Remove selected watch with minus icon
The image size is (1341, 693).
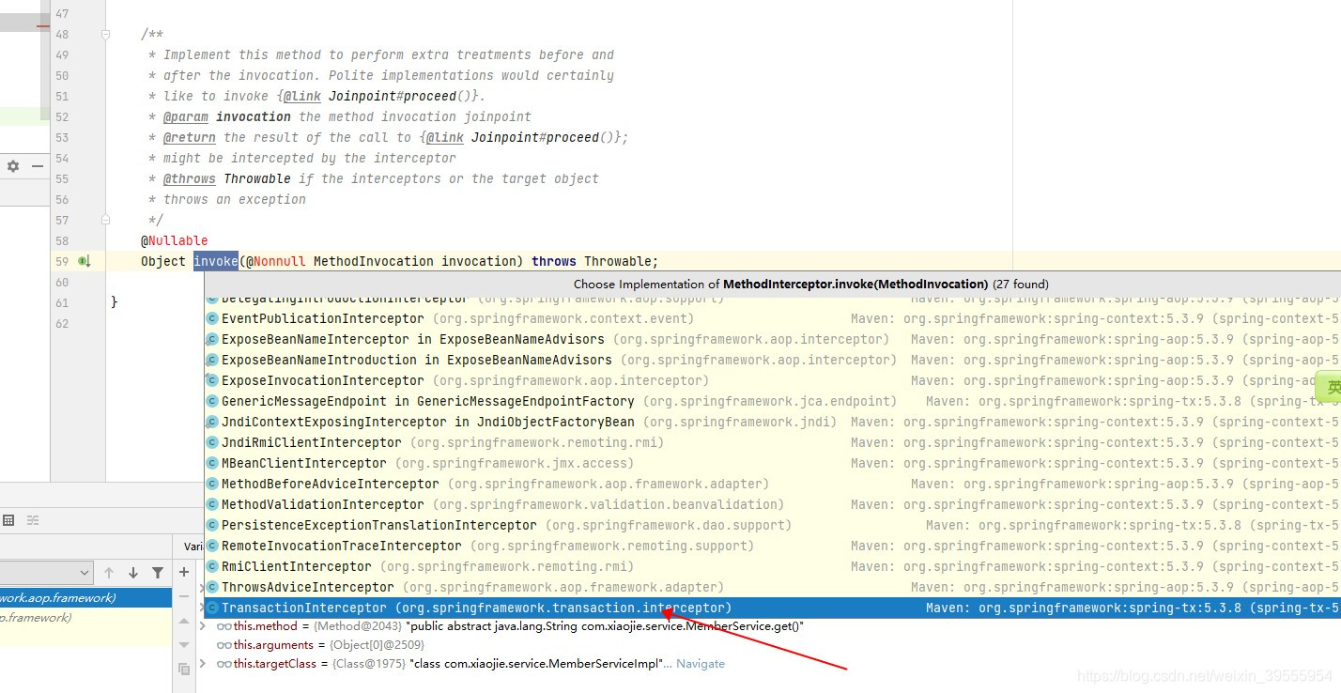184,596
